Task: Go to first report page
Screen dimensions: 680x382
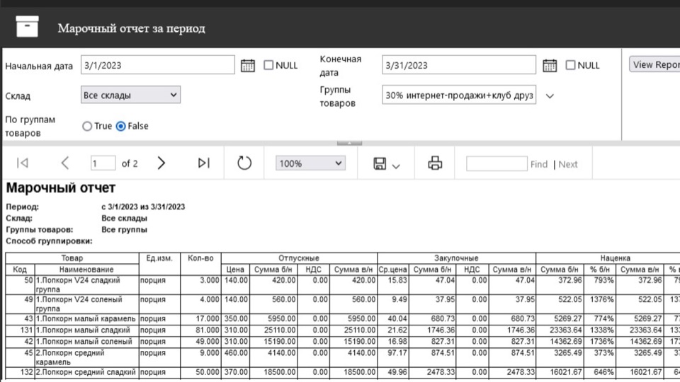Action: (x=22, y=163)
